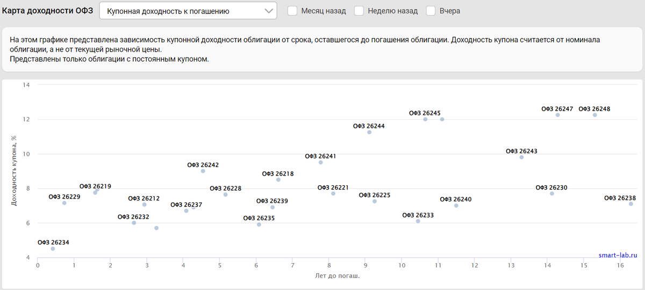Click the ОФЗ 26218 data point
Viewport: 645px width, 290px height.
coord(278,180)
